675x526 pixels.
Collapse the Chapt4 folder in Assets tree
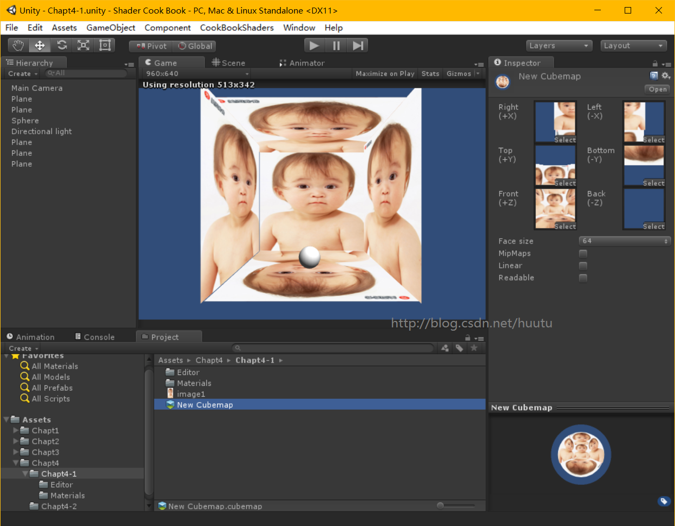point(16,463)
